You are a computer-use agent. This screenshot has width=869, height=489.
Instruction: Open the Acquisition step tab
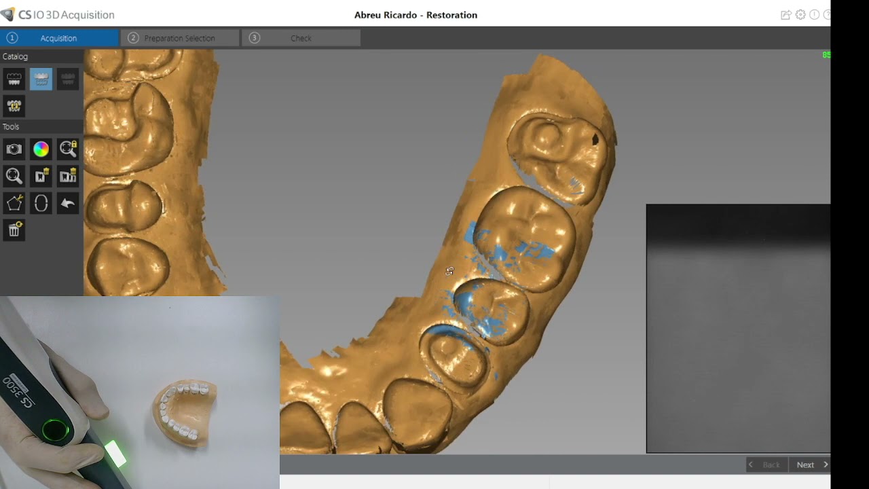[59, 38]
